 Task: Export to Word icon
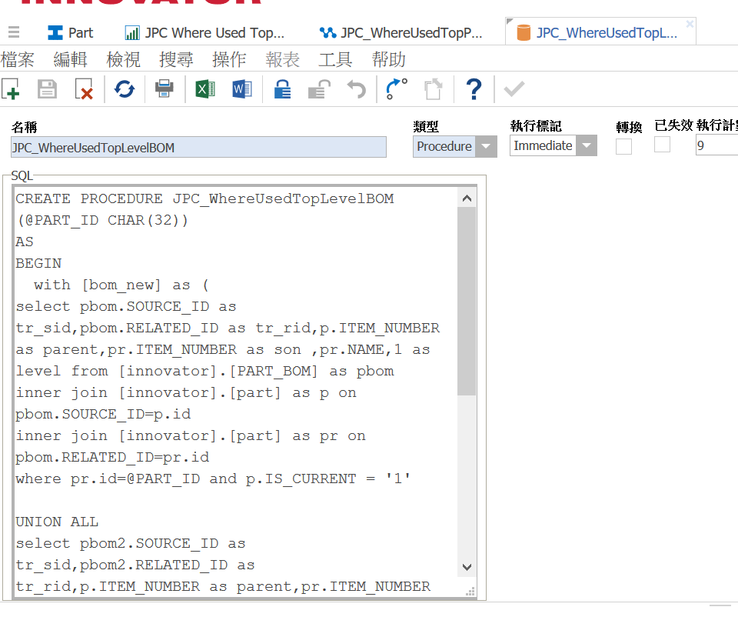pyautogui.click(x=242, y=89)
